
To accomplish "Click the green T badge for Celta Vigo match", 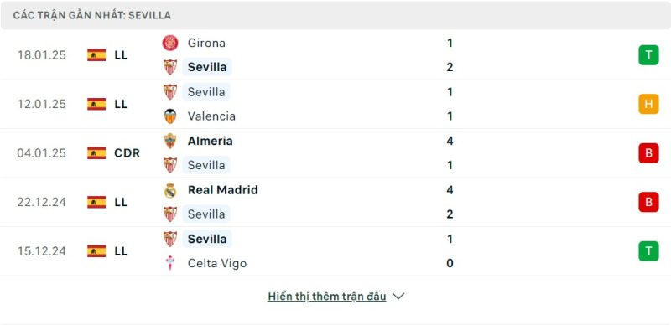I will [x=648, y=251].
